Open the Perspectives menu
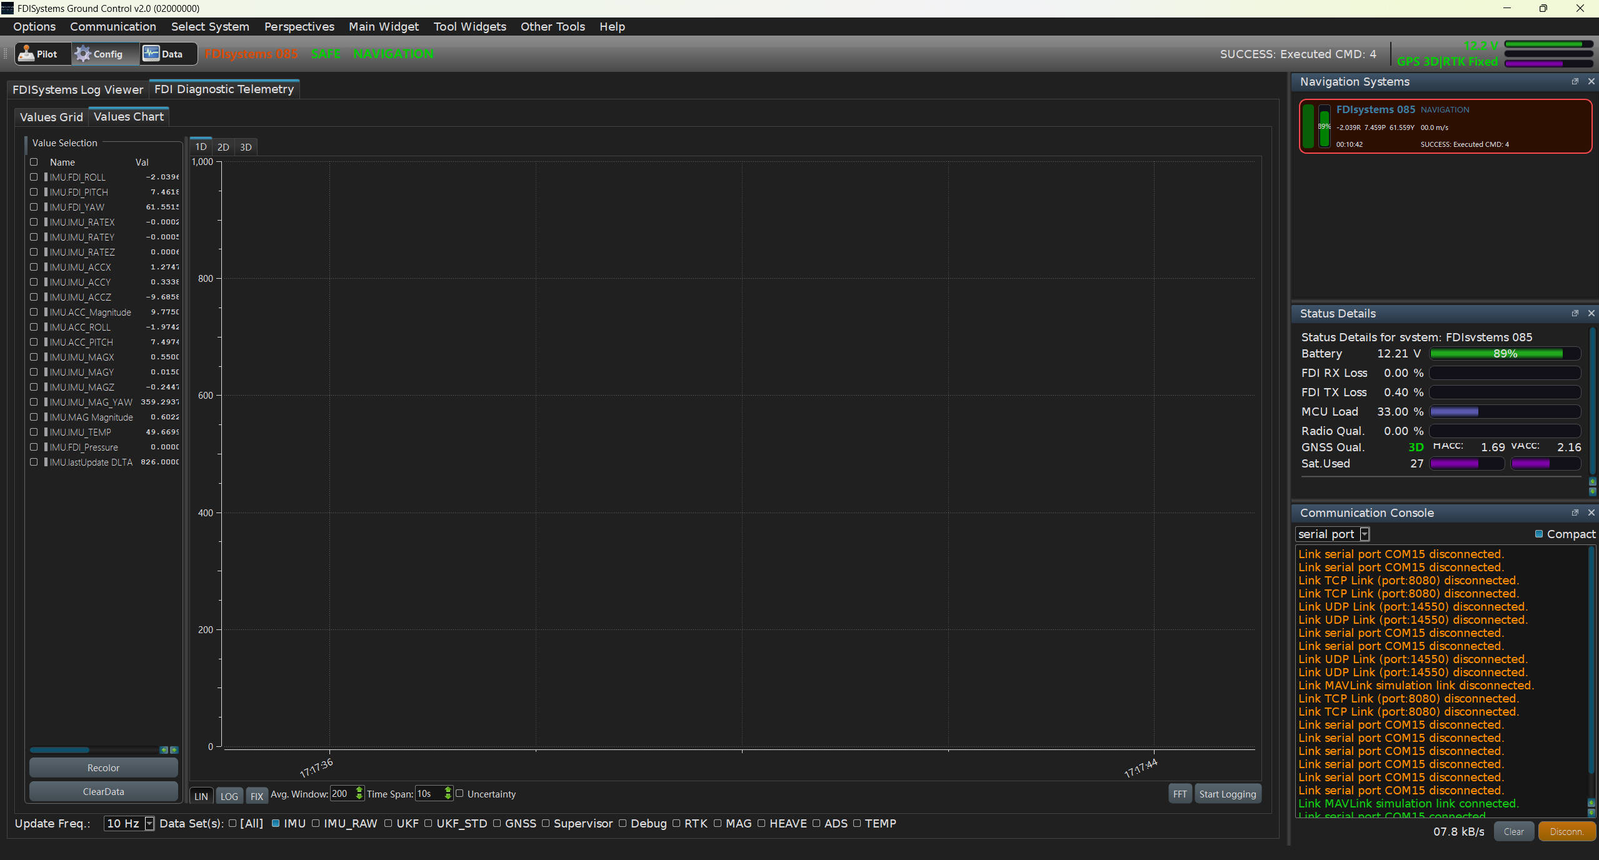This screenshot has width=1599, height=860. pyautogui.click(x=299, y=26)
